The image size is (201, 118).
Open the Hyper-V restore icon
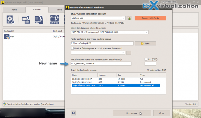point(39,20)
